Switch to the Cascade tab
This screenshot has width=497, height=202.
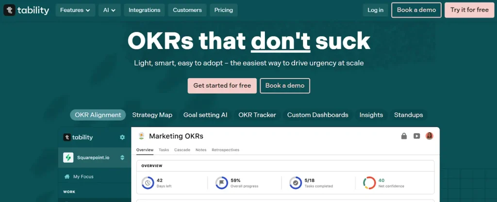182,150
